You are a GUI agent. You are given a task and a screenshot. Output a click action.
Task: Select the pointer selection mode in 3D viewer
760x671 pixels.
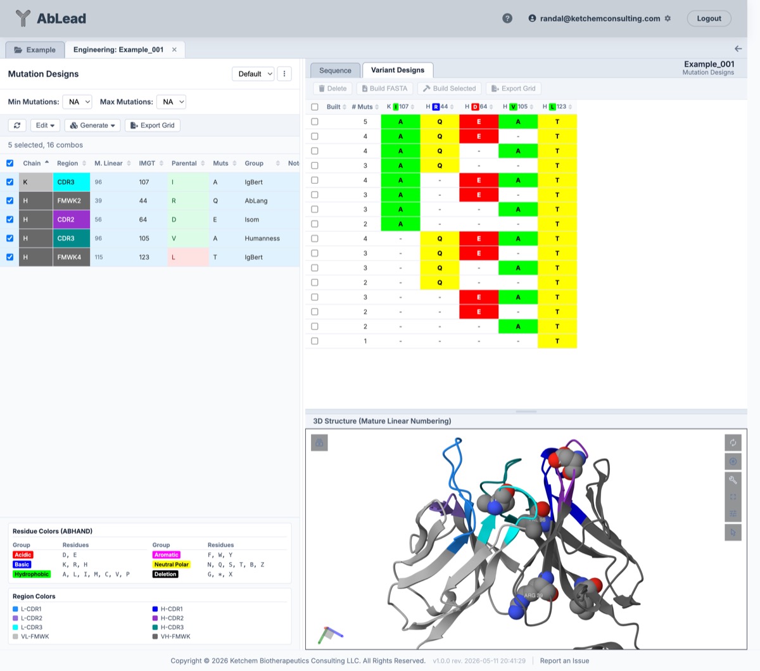pyautogui.click(x=733, y=532)
